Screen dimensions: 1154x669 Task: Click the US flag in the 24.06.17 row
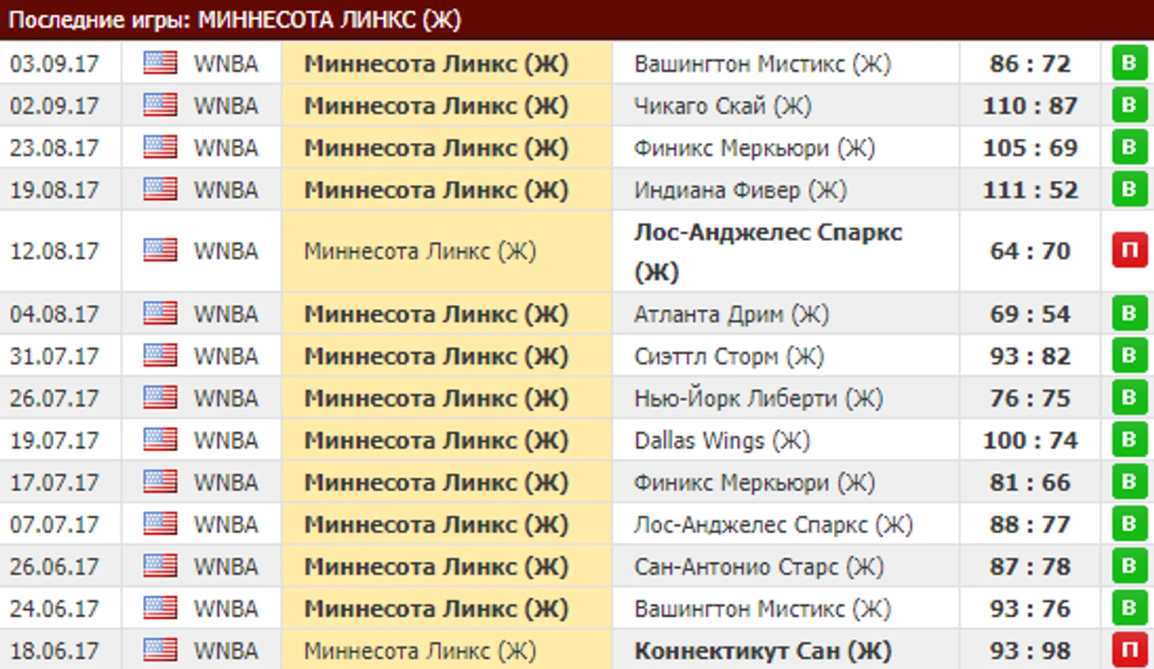pyautogui.click(x=160, y=607)
